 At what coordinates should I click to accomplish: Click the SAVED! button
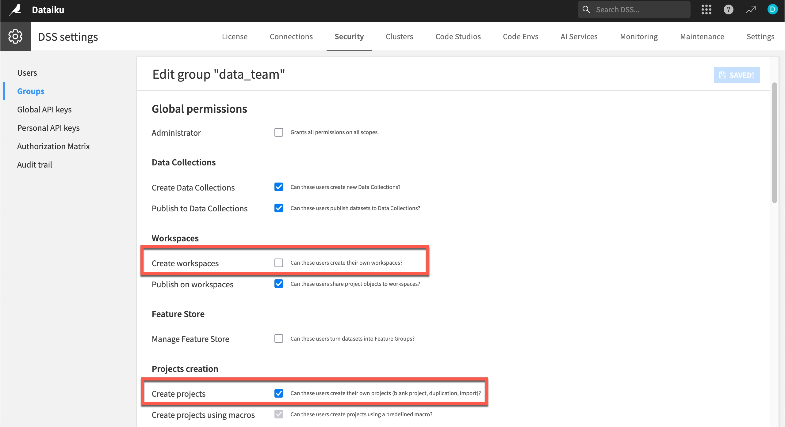(737, 75)
